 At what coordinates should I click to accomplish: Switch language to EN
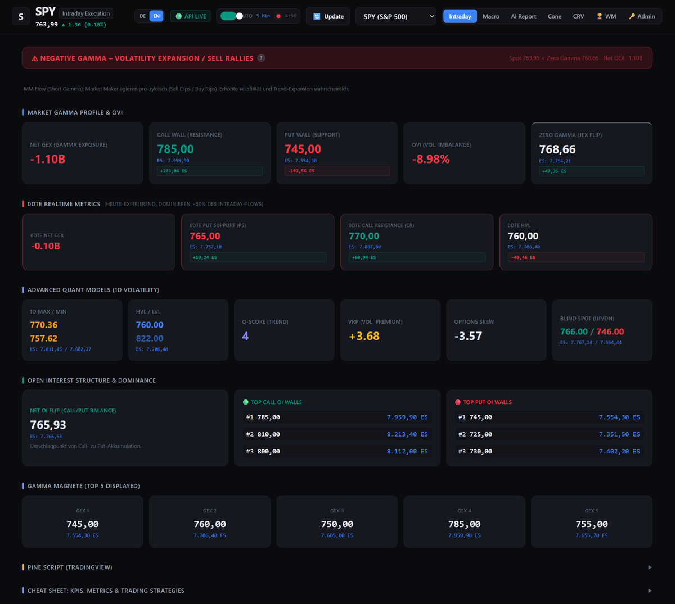(156, 16)
